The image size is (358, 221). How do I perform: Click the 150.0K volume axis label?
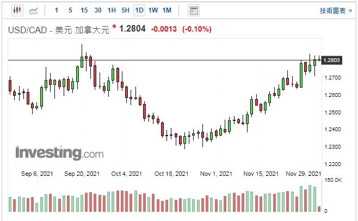click(333, 180)
